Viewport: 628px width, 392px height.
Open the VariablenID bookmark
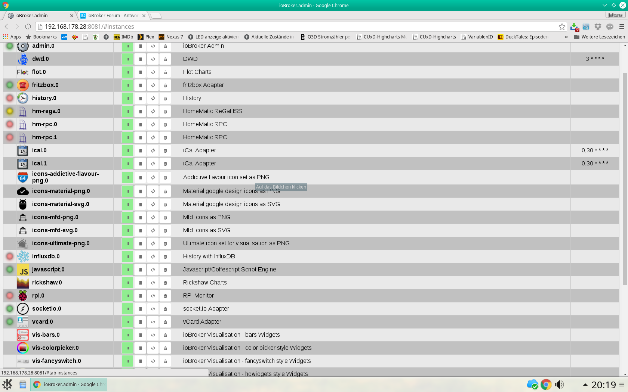click(477, 37)
